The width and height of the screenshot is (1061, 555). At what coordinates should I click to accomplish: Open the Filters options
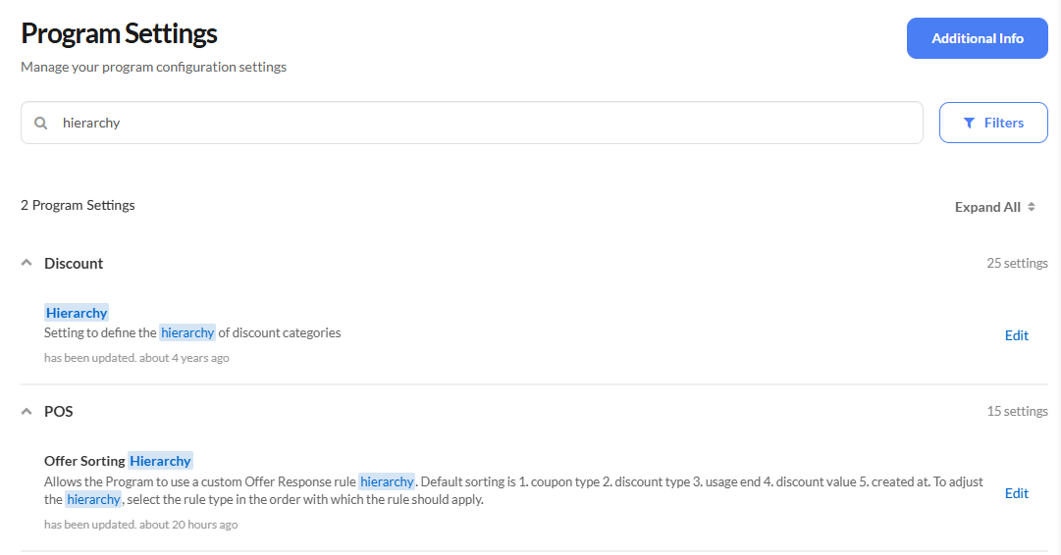click(x=992, y=123)
